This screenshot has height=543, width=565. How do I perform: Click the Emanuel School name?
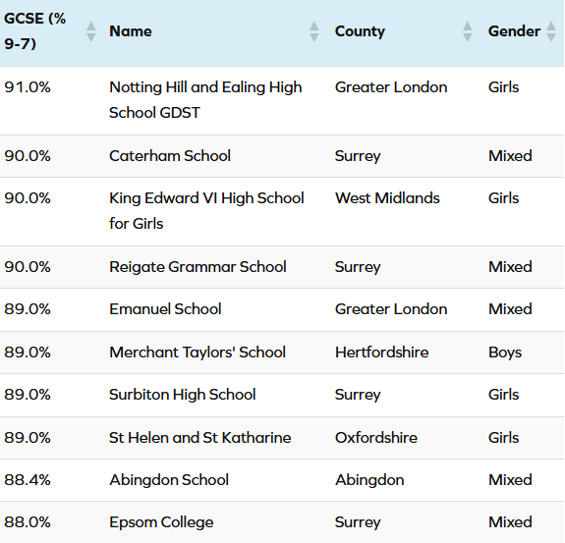tap(165, 309)
